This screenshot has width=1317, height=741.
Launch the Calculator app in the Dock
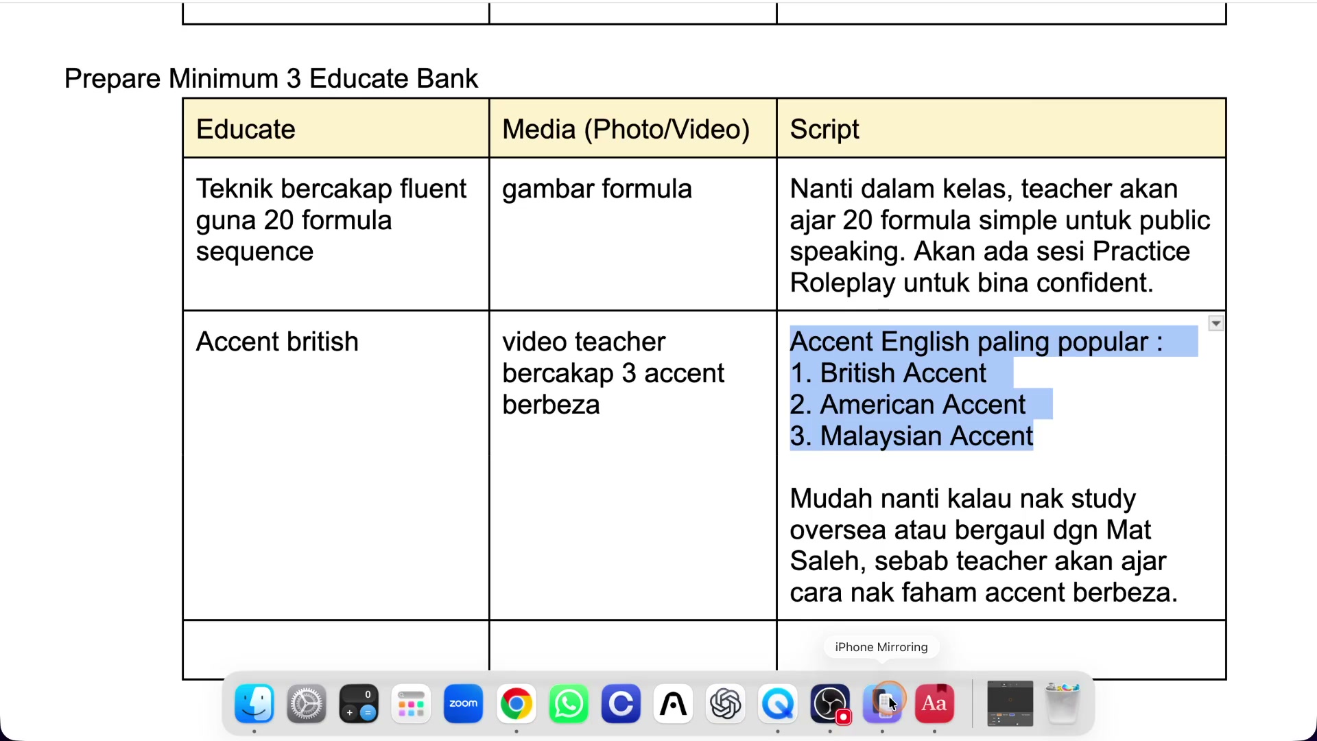[x=359, y=703]
